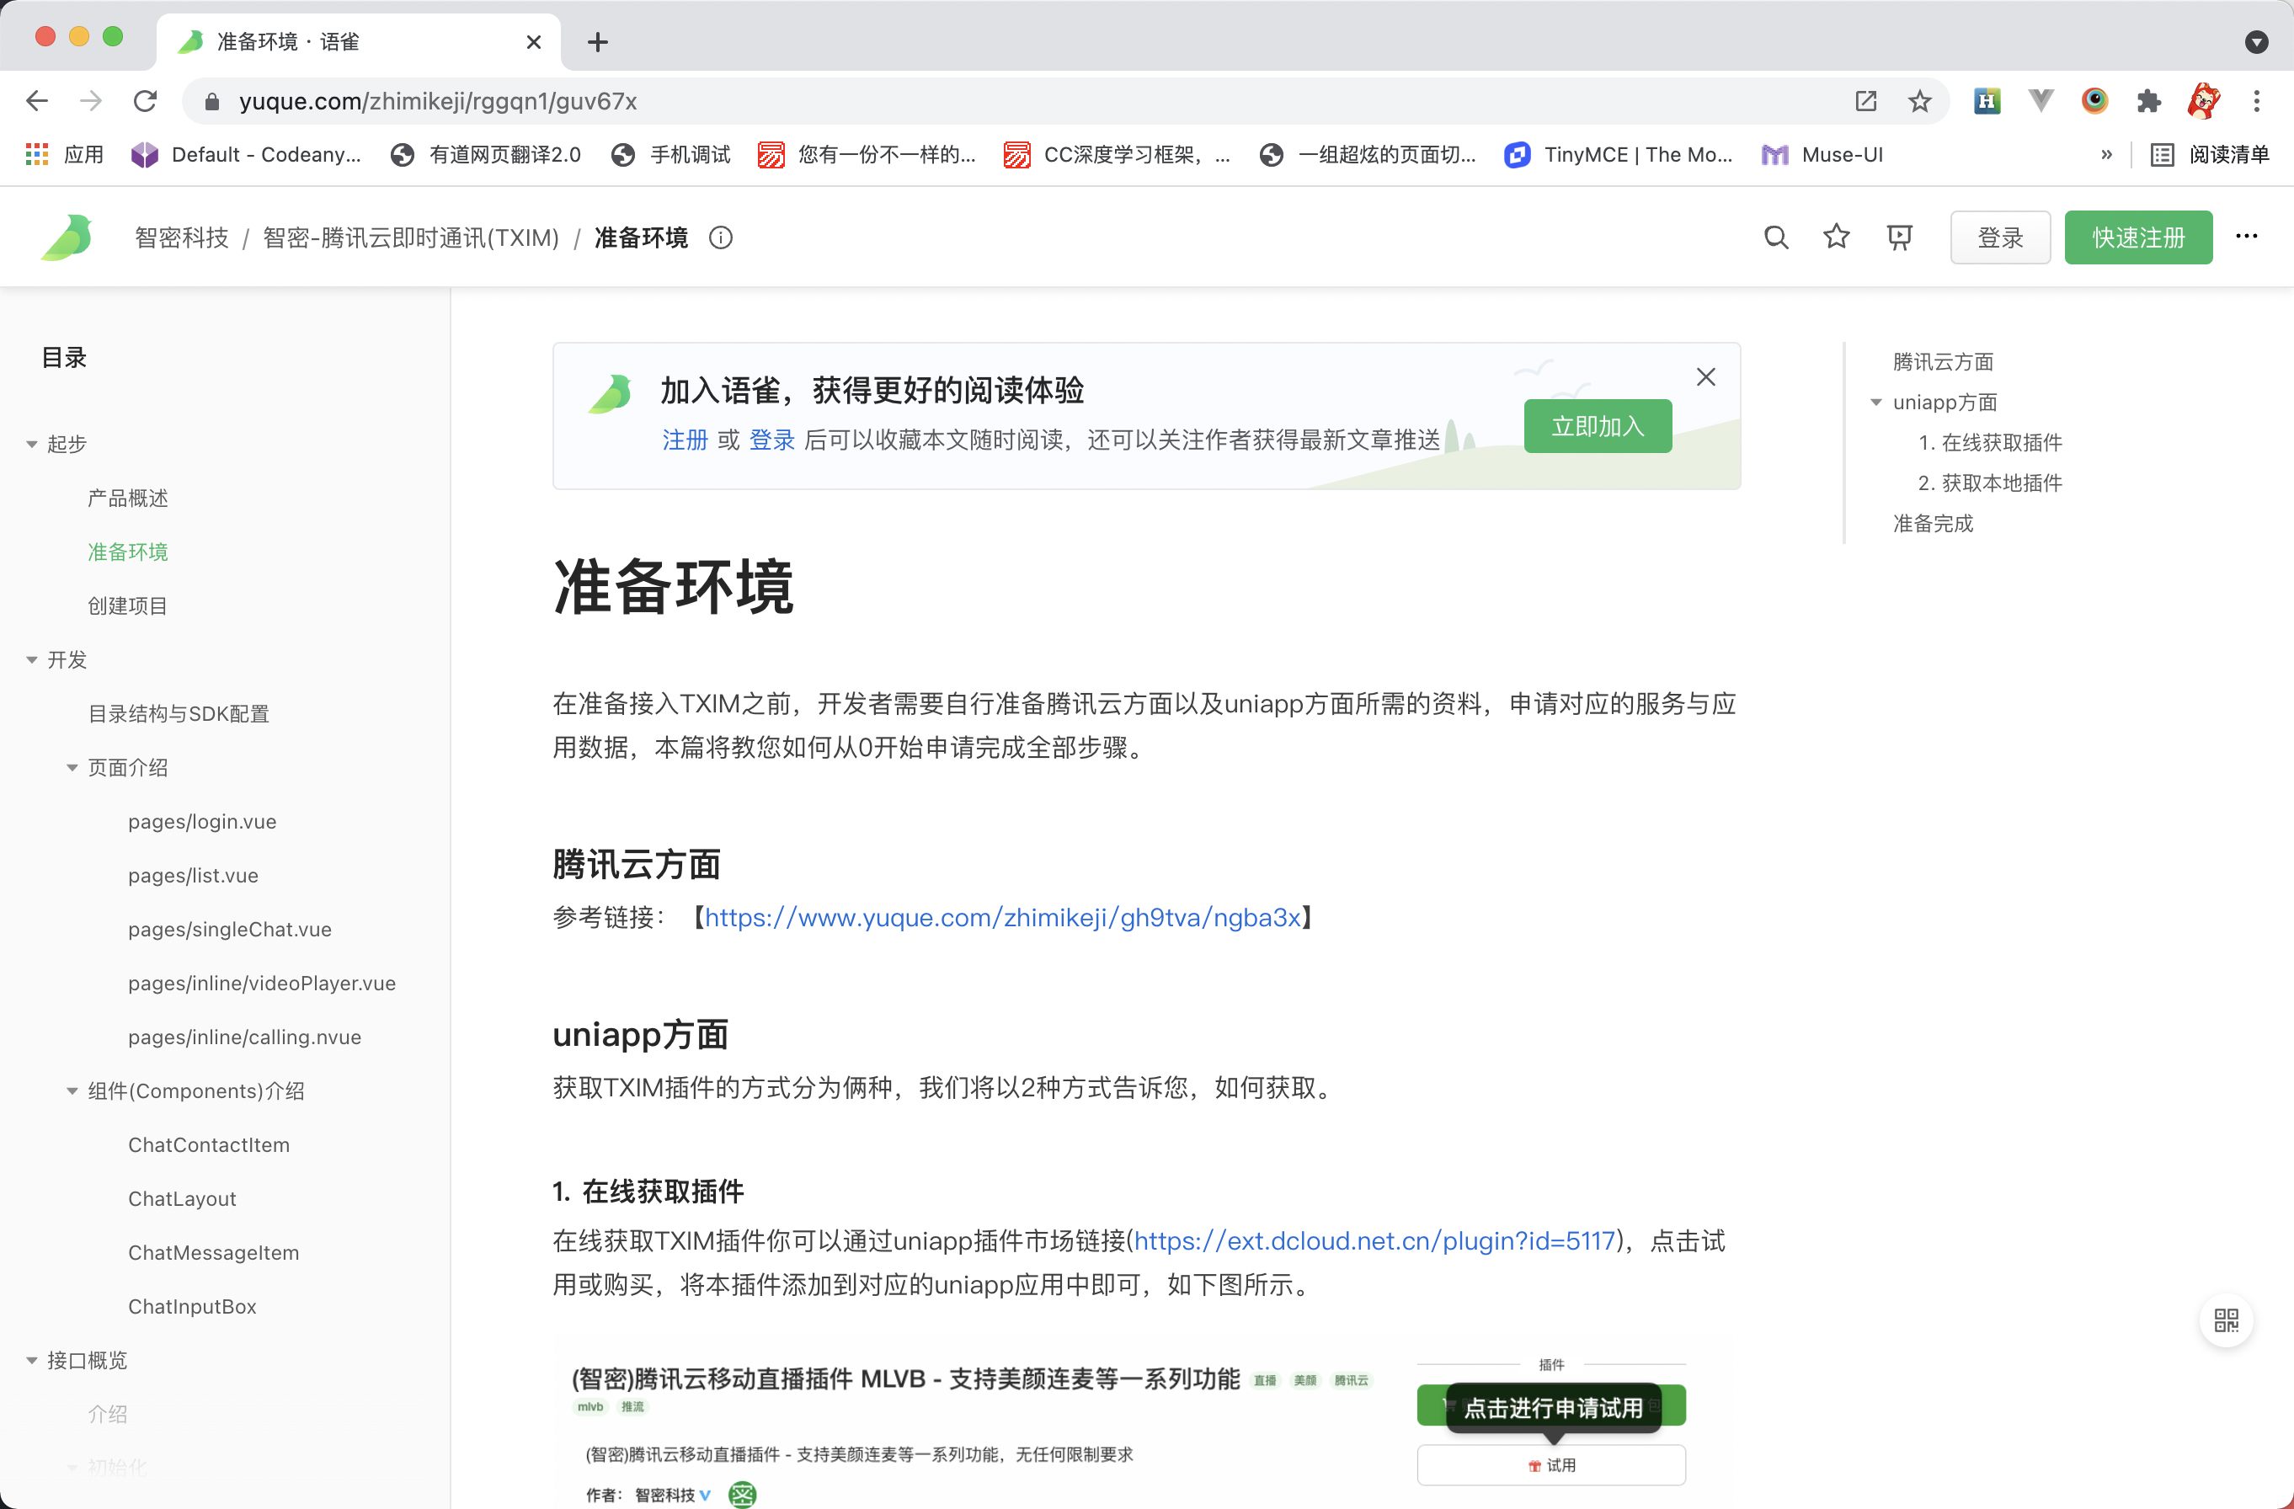2294x1509 pixels.
Task: Click the 登录 button in header
Action: 2000,237
